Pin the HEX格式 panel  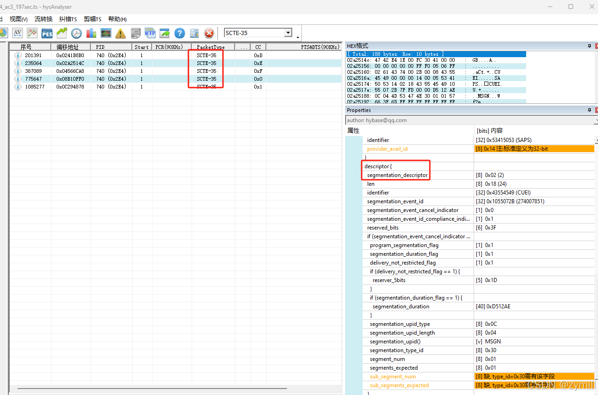click(589, 46)
